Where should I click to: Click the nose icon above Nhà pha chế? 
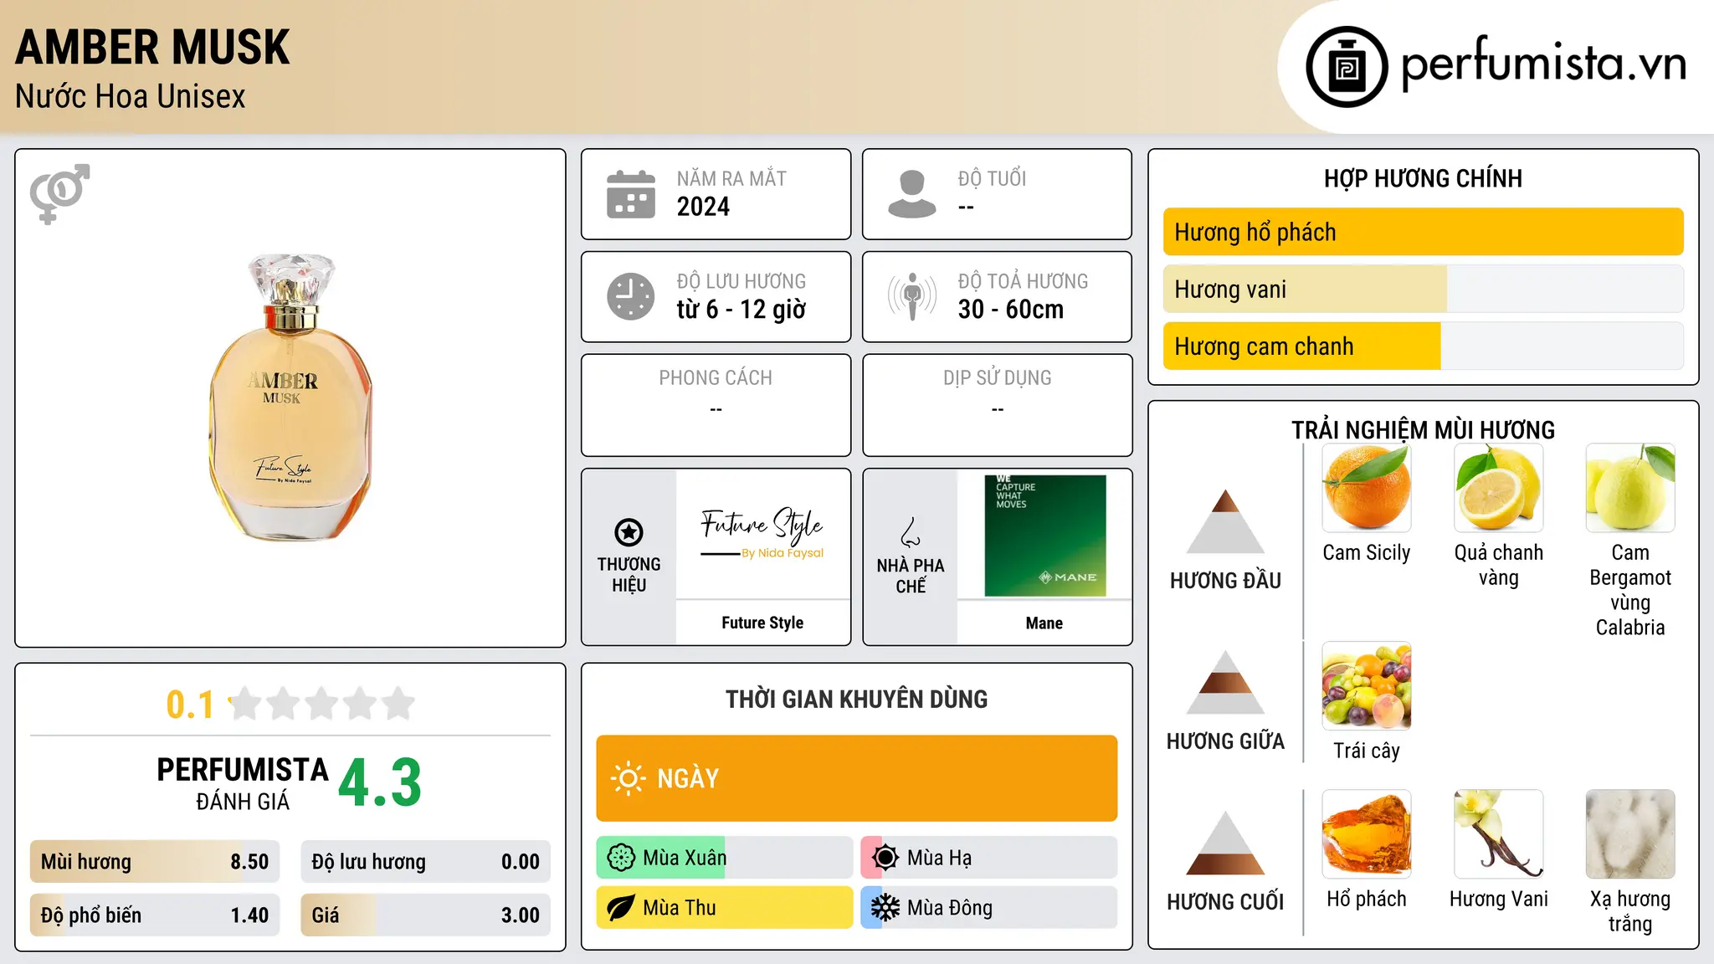[x=911, y=532]
